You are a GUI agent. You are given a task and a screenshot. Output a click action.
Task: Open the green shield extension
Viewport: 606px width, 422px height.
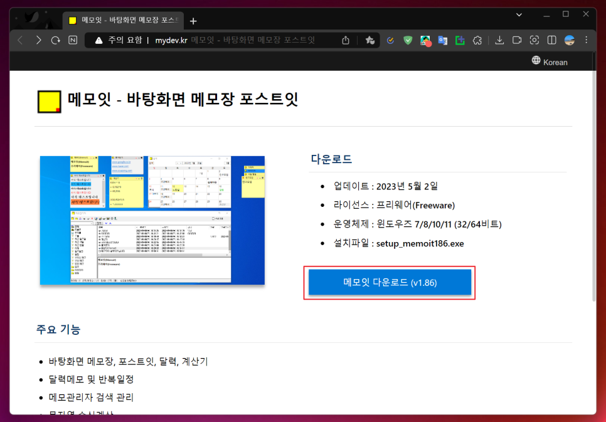[408, 40]
